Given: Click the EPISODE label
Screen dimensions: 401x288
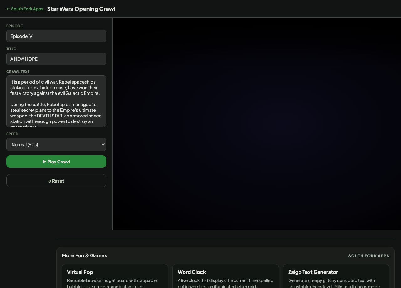Looking at the screenshot, I should coord(14,26).
